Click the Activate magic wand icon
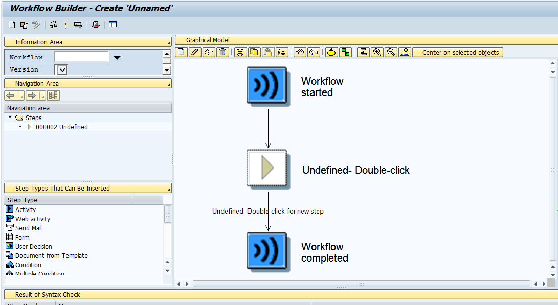Image resolution: width=558 pixels, height=305 pixels. point(65,25)
